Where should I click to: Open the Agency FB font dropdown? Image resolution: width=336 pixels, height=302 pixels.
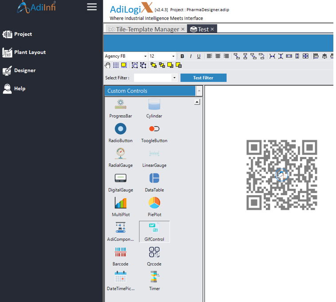point(145,56)
